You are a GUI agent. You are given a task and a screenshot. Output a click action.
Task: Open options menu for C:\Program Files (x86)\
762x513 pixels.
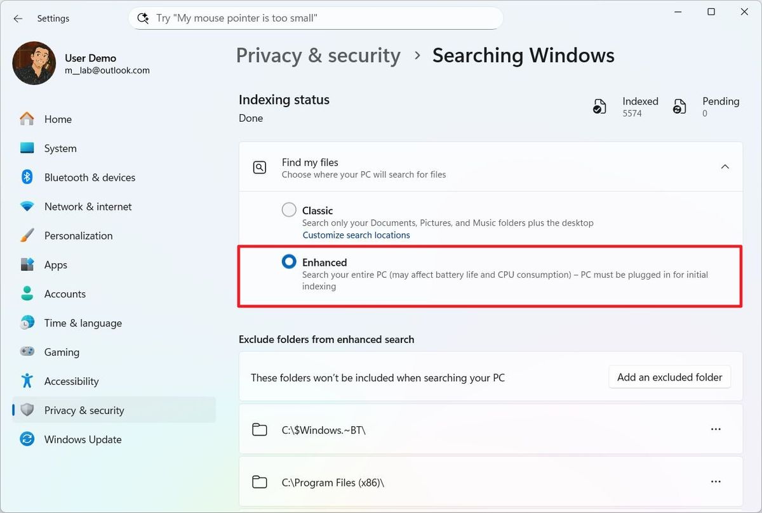coord(716,481)
